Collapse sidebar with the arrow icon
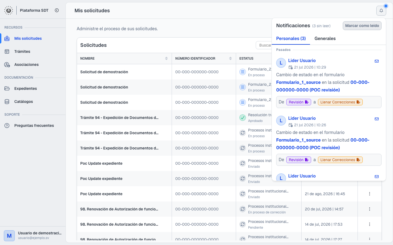The height and width of the screenshot is (245, 393). click(x=57, y=10)
